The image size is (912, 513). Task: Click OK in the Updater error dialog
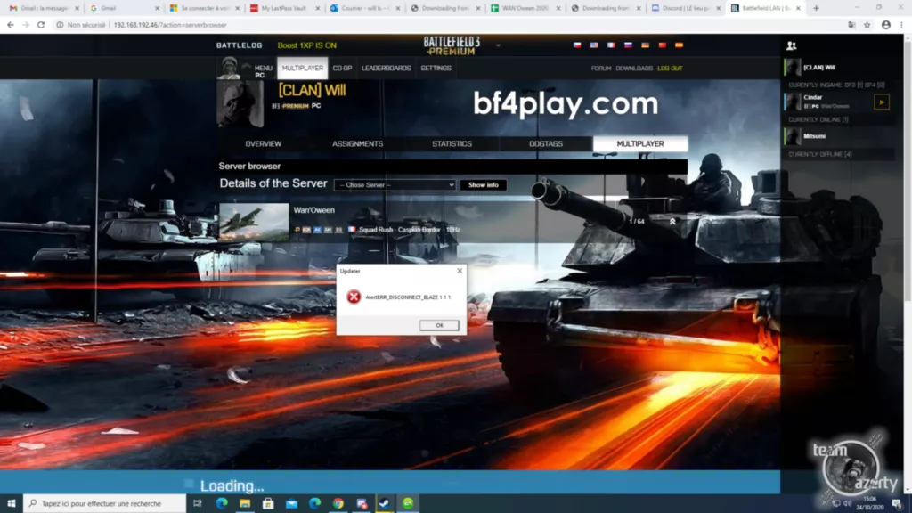pos(439,325)
